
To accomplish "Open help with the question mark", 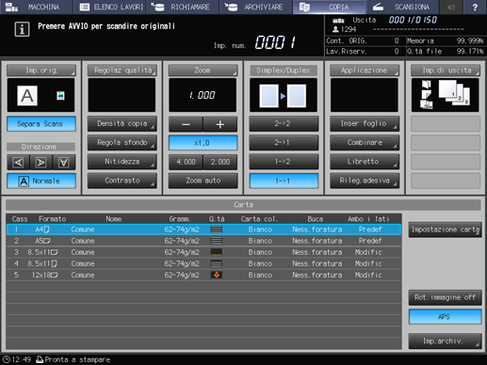I will 475,7.
